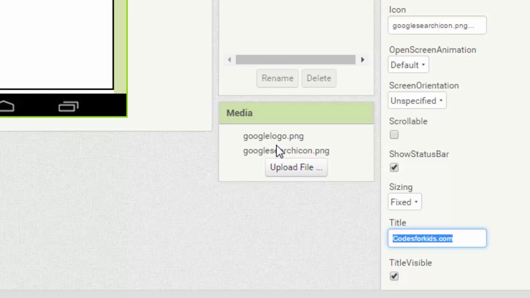This screenshot has width=530, height=298.
Task: Click the Scrollable property label
Action: 408,121
